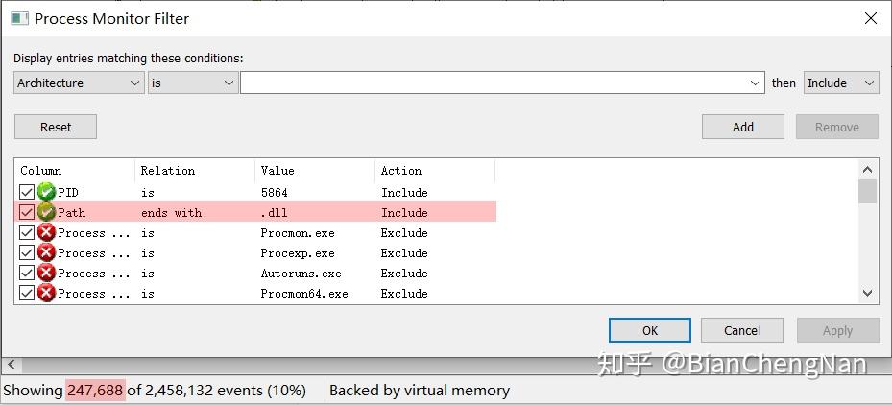The height and width of the screenshot is (405, 892).
Task: Click green include icon on PID row
Action: point(46,193)
